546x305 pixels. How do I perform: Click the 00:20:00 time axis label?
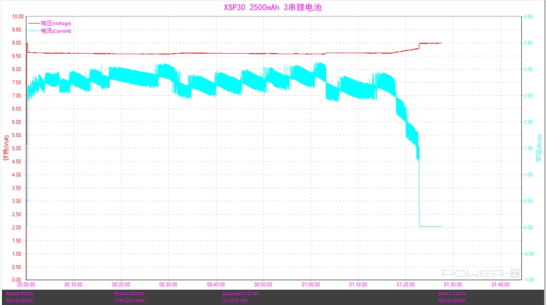[121, 285]
